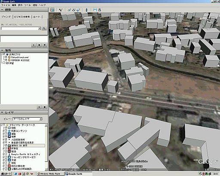This screenshot has width=220, height=176.
Task: Collapse the 検索 search panel
Action: pyautogui.click(x=2, y=10)
